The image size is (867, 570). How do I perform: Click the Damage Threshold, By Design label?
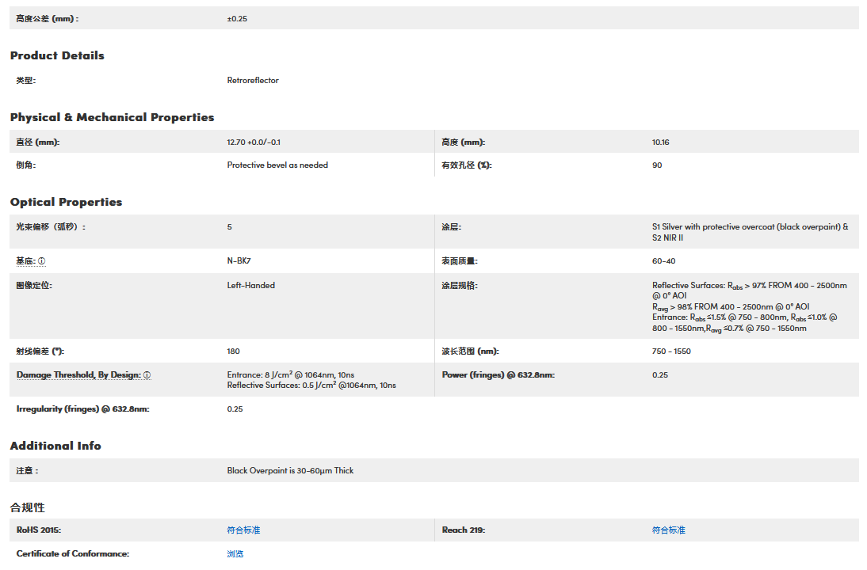(x=78, y=375)
